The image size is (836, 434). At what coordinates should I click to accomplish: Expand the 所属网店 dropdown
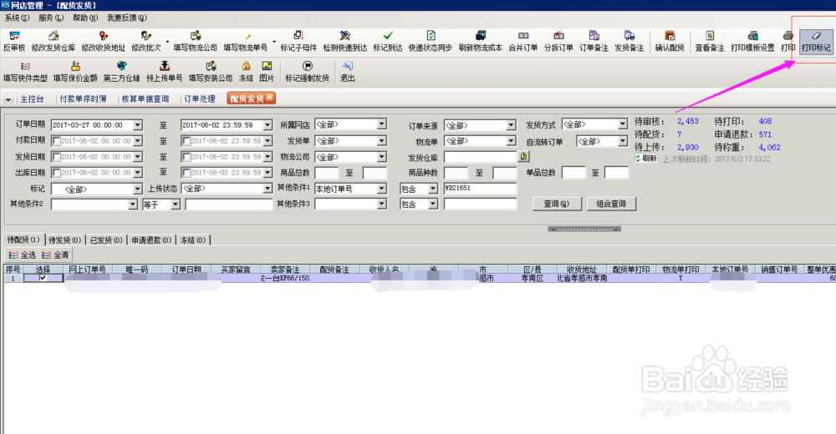382,124
